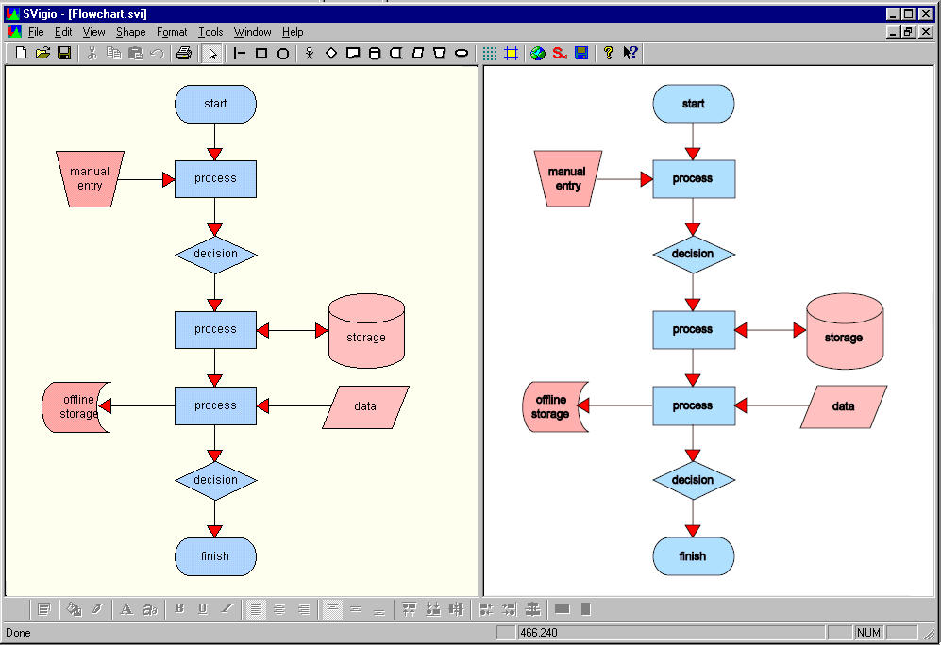Pick the manual entry trapezoid tool
The height and width of the screenshot is (645, 941).
coord(439,54)
